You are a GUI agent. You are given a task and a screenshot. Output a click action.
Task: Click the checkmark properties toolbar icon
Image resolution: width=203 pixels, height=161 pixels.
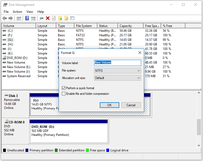coord(54,18)
